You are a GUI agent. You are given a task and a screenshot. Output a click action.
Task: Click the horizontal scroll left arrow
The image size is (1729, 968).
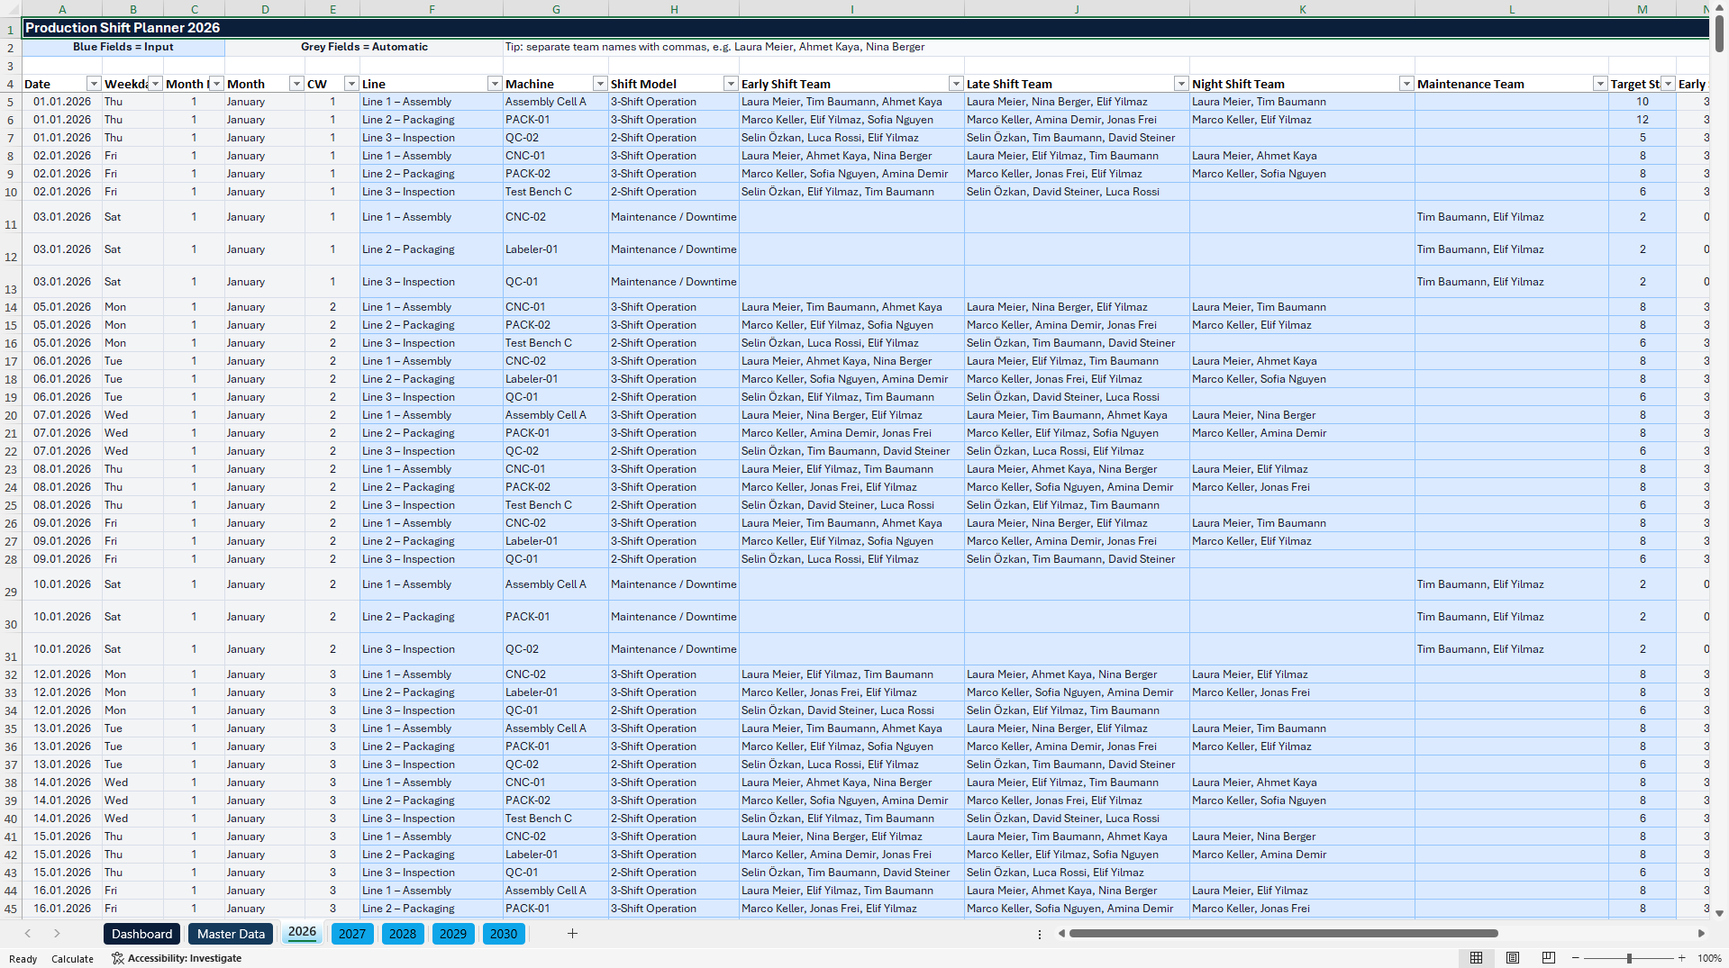click(x=1061, y=934)
